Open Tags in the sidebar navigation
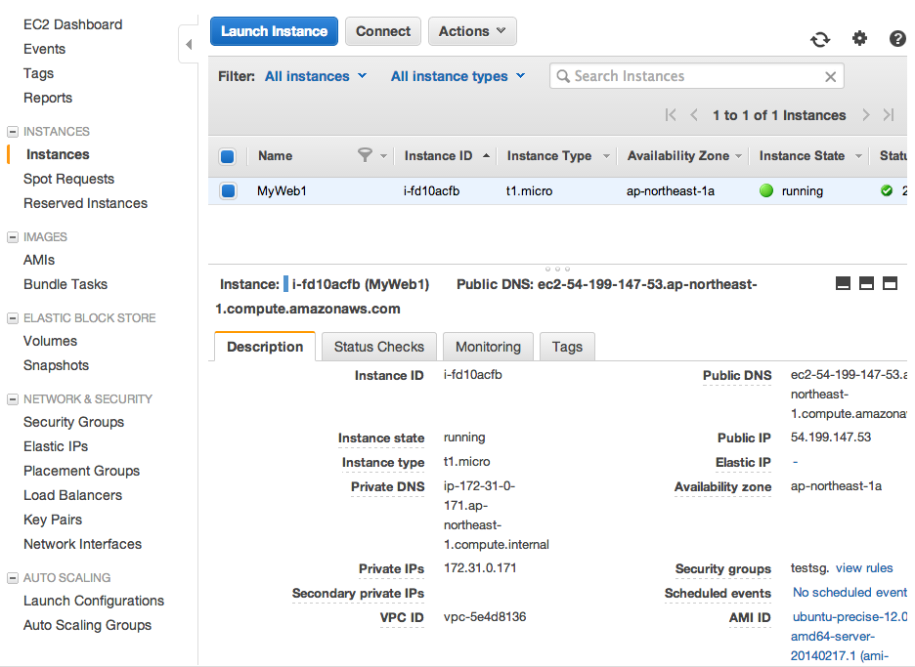Viewport: 915px width, 667px height. (38, 73)
